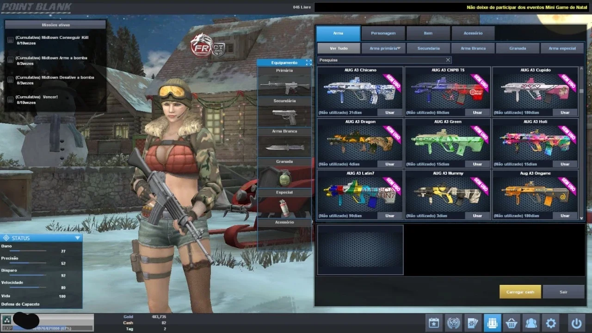Image resolution: width=592 pixels, height=333 pixels.
Task: Select the Arma Branca knife slot
Action: 284,147
